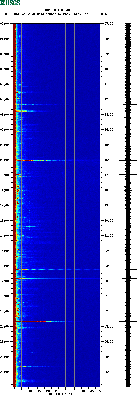
Task: Click the '25' frequency axis tick label
Action: click(57, 391)
